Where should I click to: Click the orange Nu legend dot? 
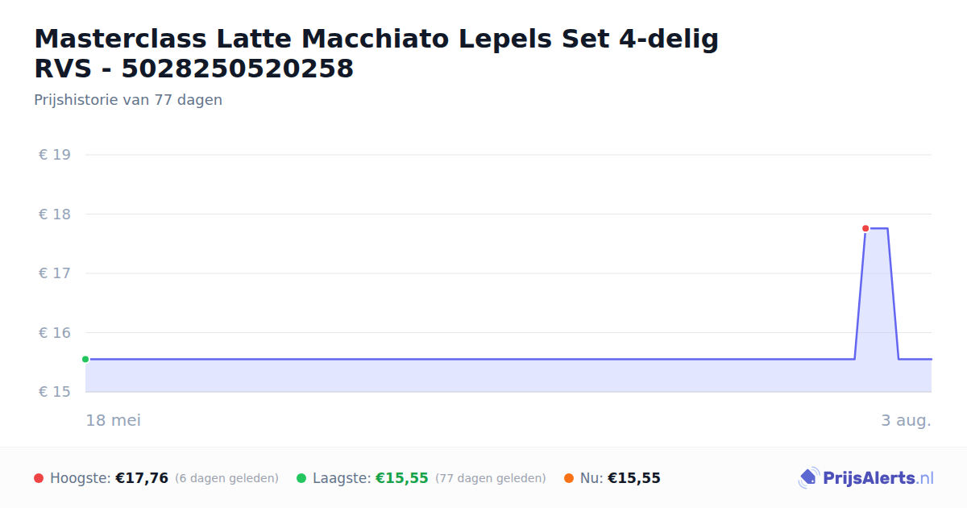[x=569, y=478]
